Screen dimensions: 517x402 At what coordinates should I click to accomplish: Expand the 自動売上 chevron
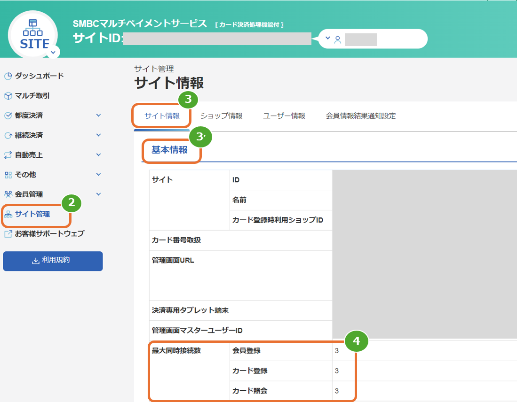point(98,155)
